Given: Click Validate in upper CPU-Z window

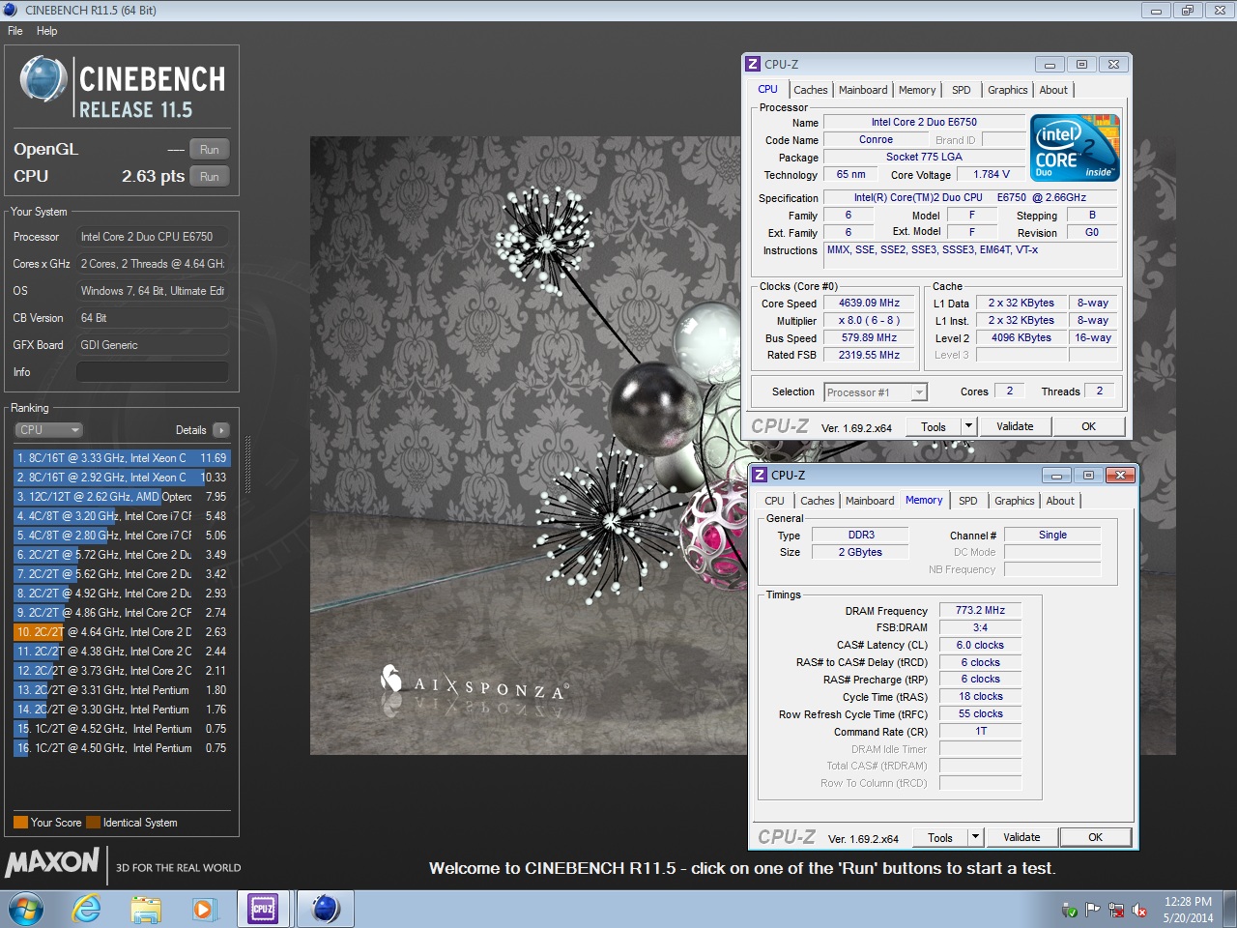Looking at the screenshot, I should [1015, 427].
